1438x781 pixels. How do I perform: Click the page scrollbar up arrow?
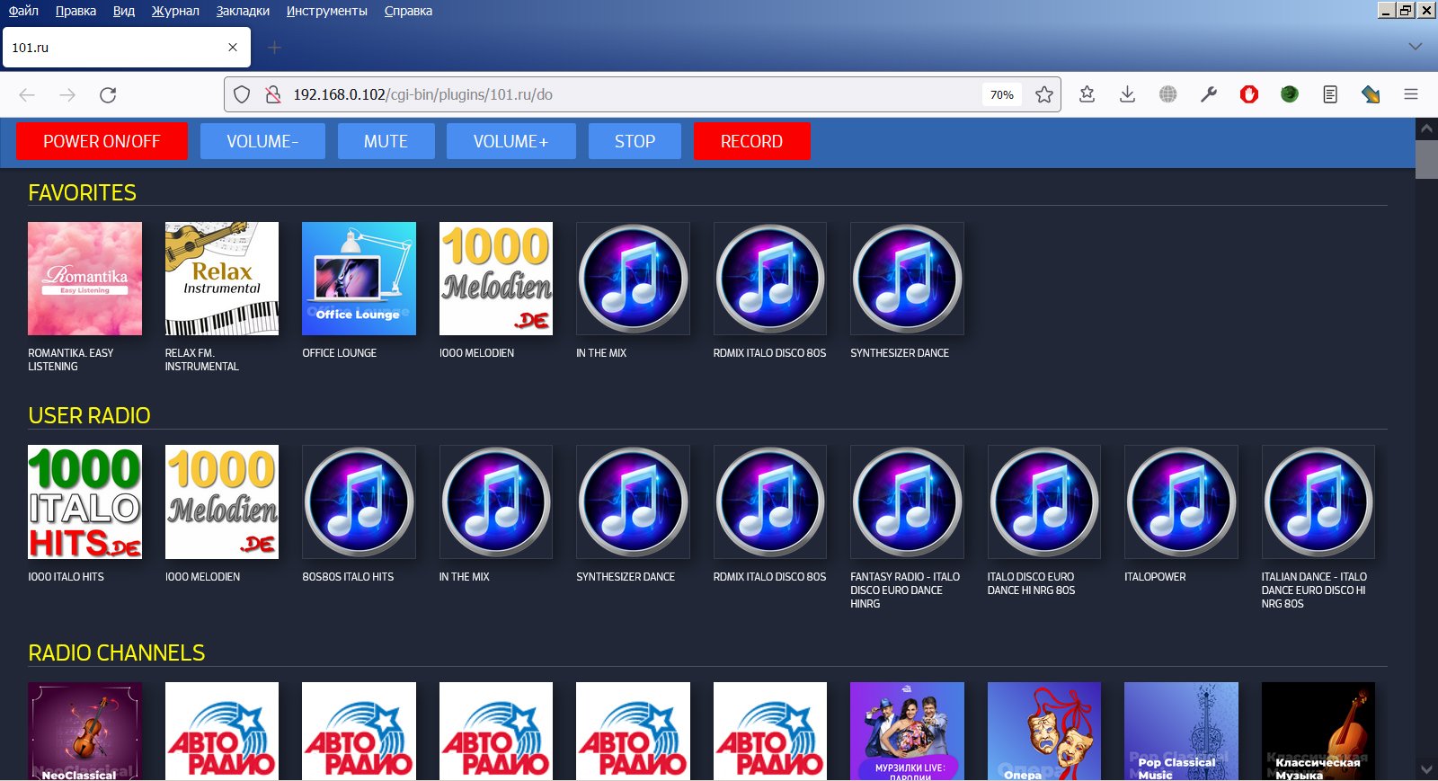1426,129
